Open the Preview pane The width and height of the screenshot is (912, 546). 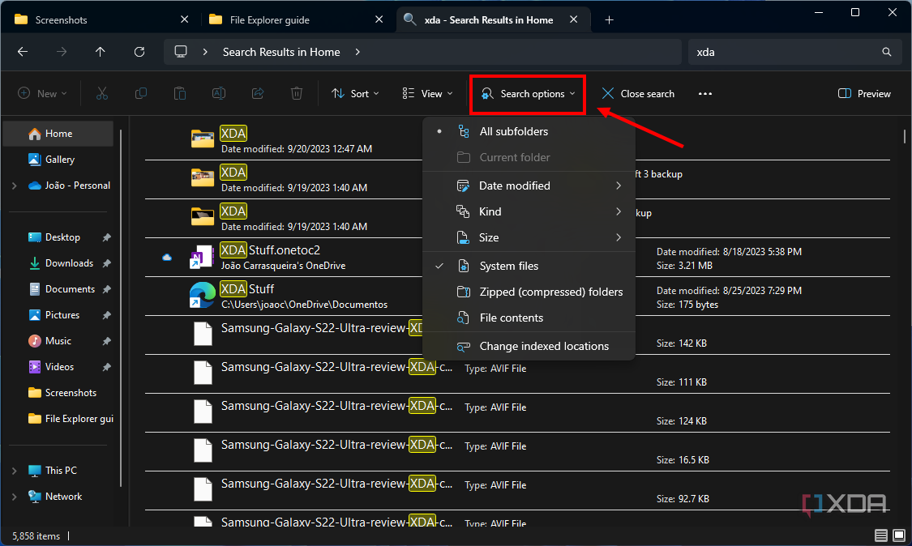[863, 93]
